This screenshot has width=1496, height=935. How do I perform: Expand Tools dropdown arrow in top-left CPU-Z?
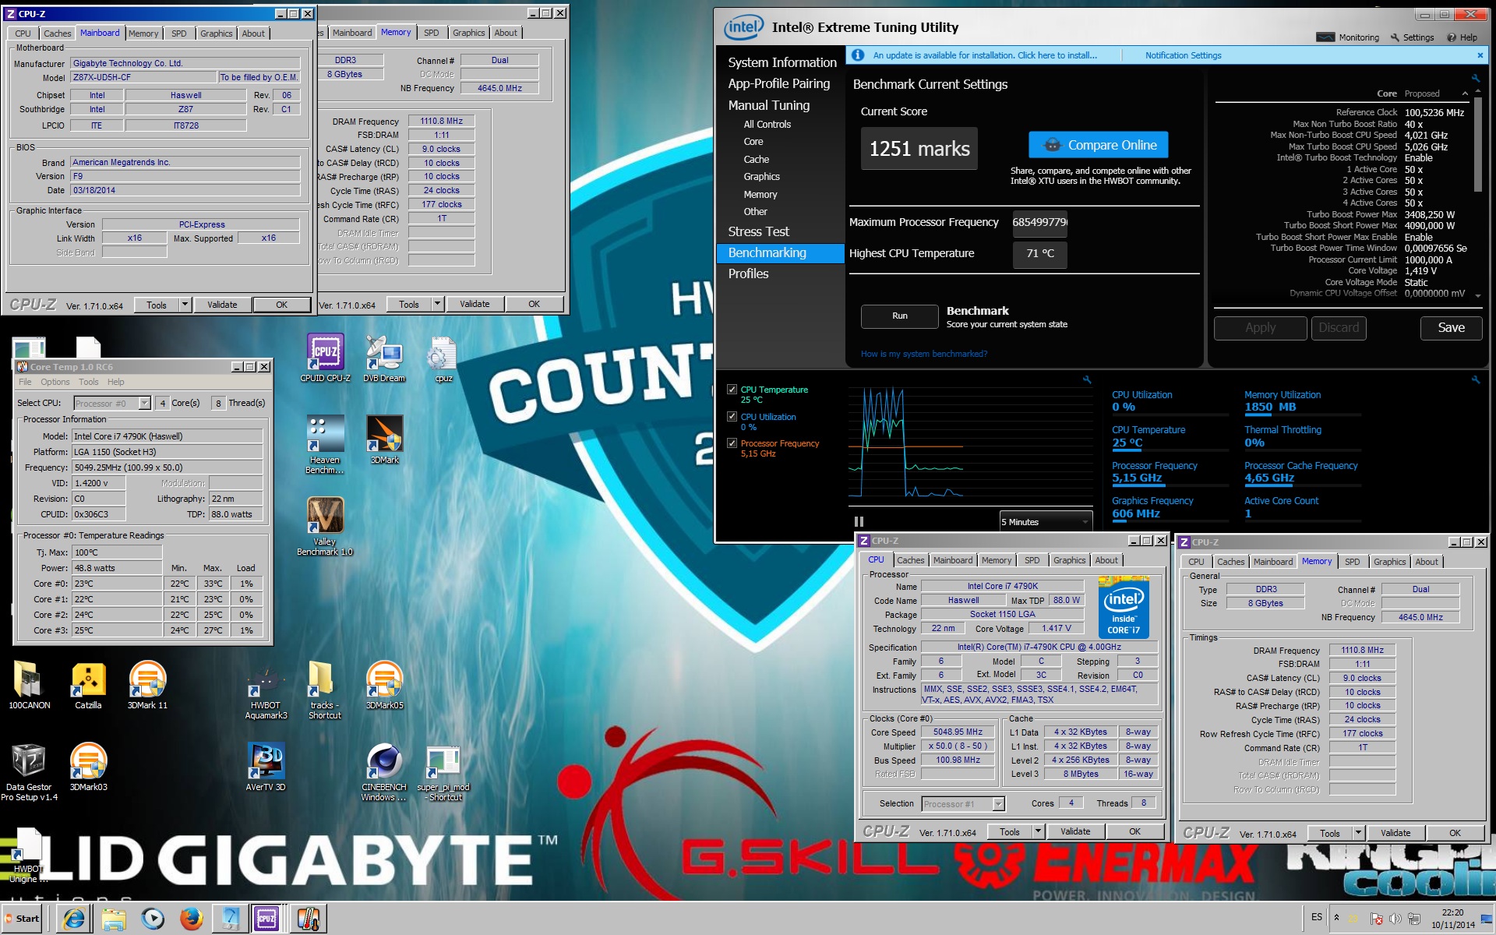(x=185, y=305)
